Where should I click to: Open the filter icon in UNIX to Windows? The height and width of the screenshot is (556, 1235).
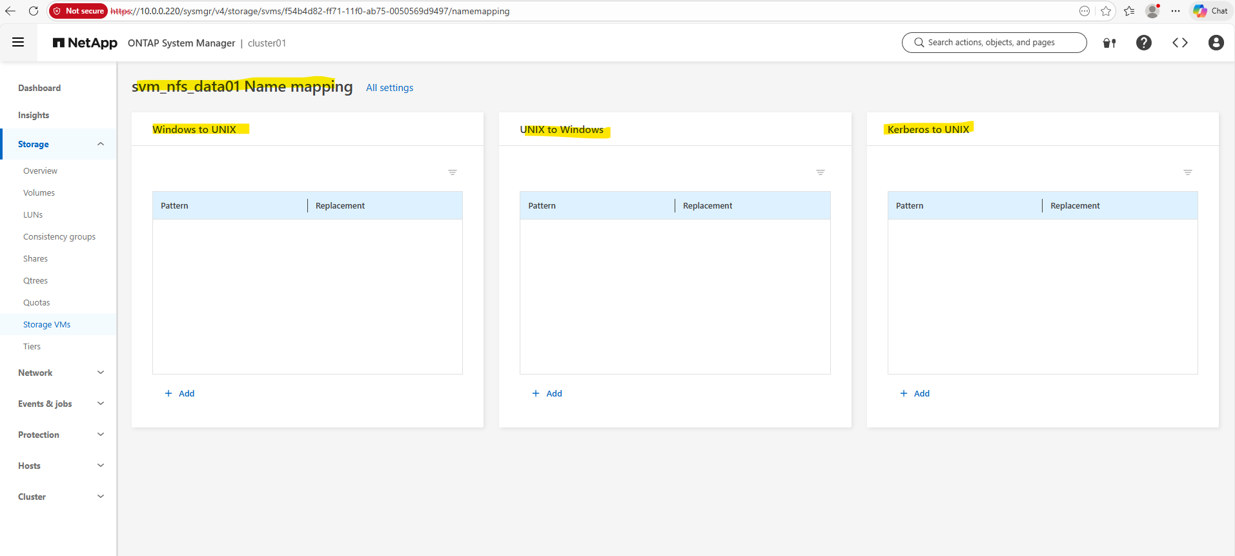(820, 172)
